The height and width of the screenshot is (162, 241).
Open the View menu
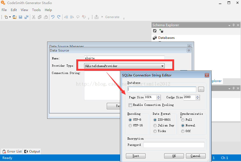pos(24,10)
